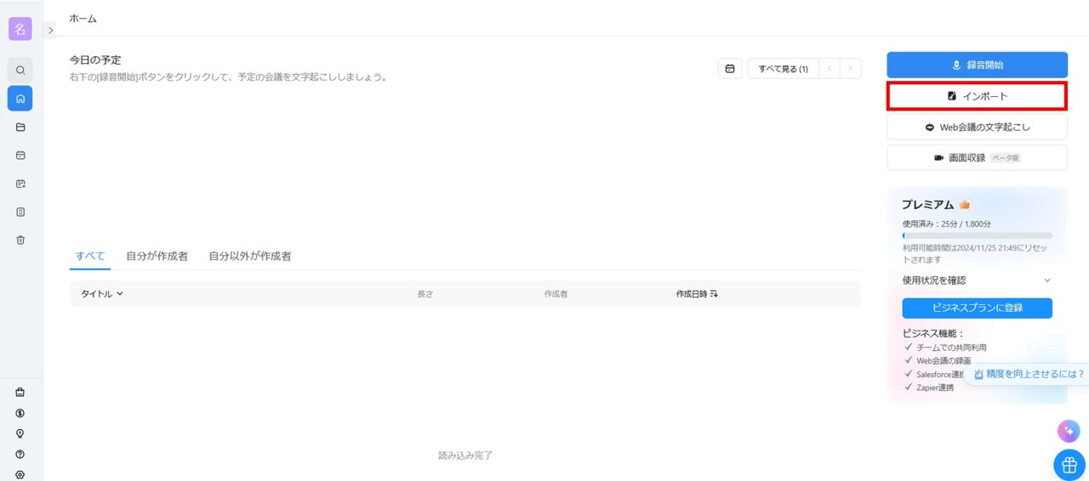Open the trash icon in the sidebar
The width and height of the screenshot is (1089, 481).
(x=20, y=240)
